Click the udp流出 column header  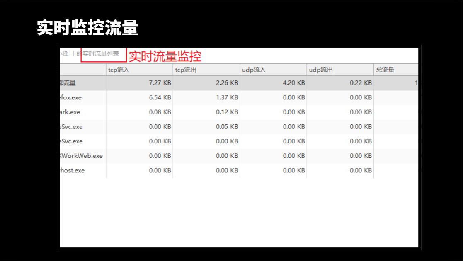[340, 70]
